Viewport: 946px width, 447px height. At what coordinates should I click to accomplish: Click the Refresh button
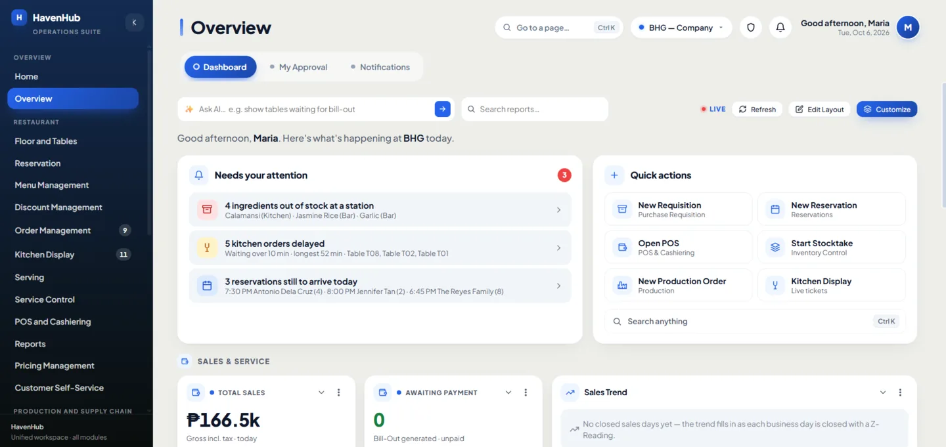[x=757, y=109]
